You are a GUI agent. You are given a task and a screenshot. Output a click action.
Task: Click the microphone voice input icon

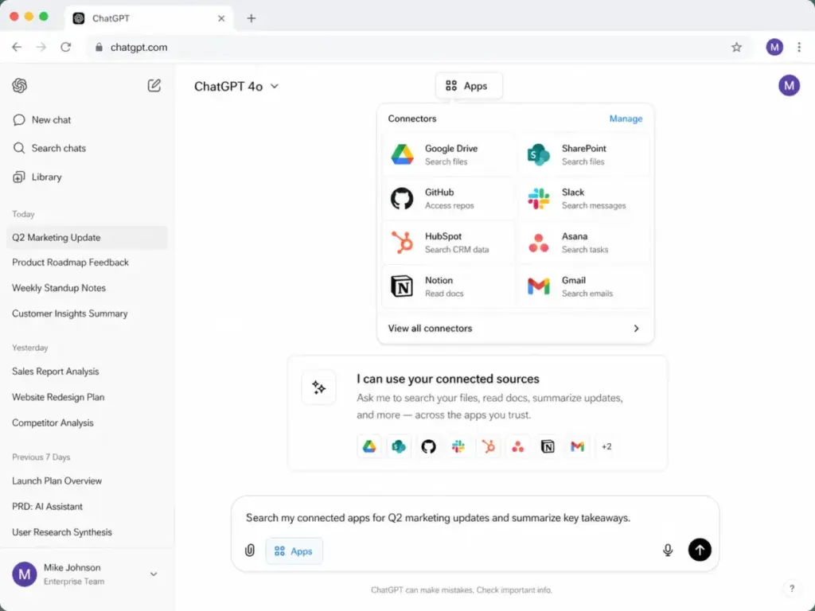coord(668,551)
